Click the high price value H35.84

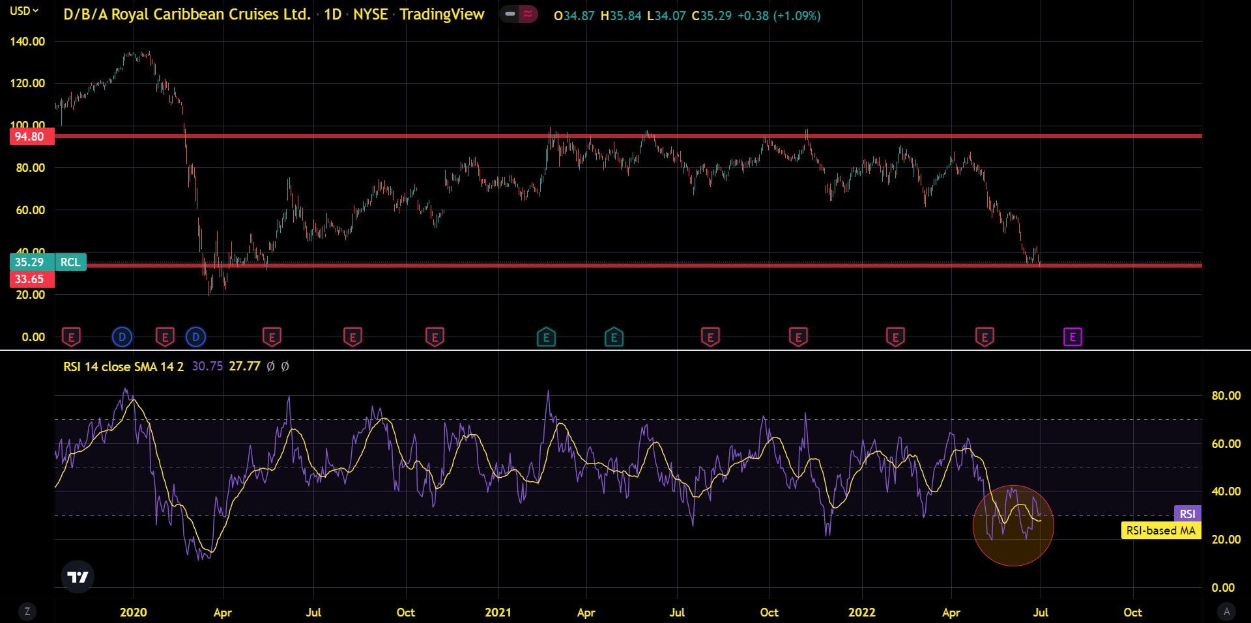coord(621,16)
